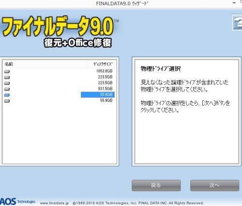Sort by 名前 column header
This screenshot has width=242, height=206.
[9, 64]
